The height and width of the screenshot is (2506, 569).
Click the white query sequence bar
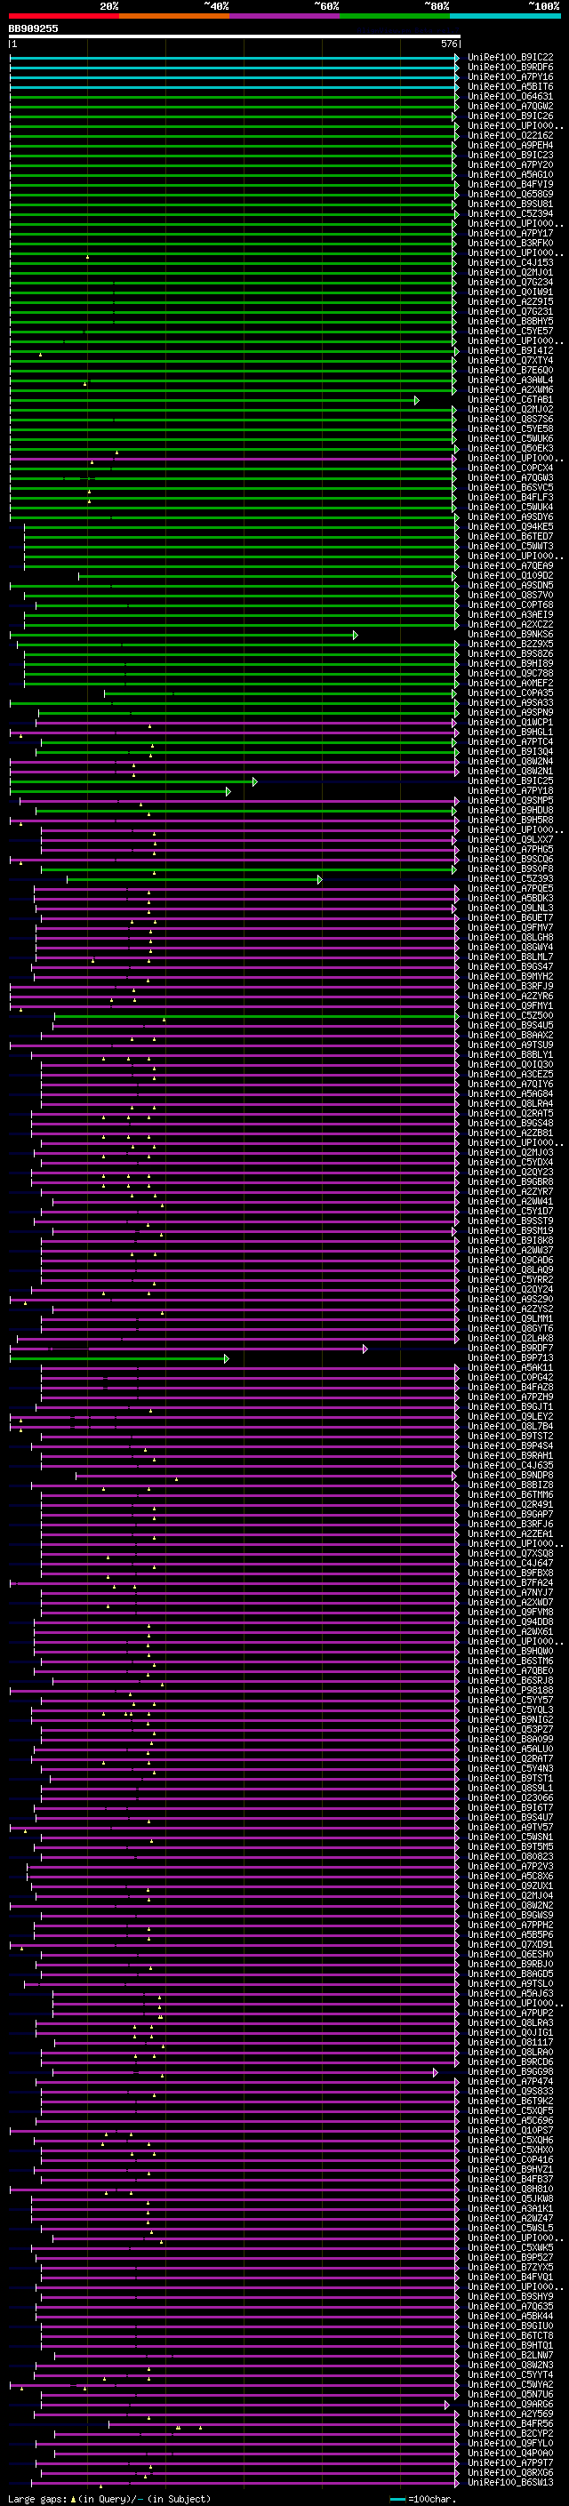click(x=235, y=37)
